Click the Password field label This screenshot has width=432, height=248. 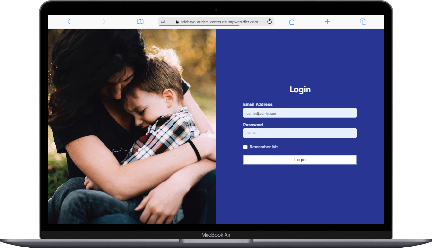click(x=253, y=125)
